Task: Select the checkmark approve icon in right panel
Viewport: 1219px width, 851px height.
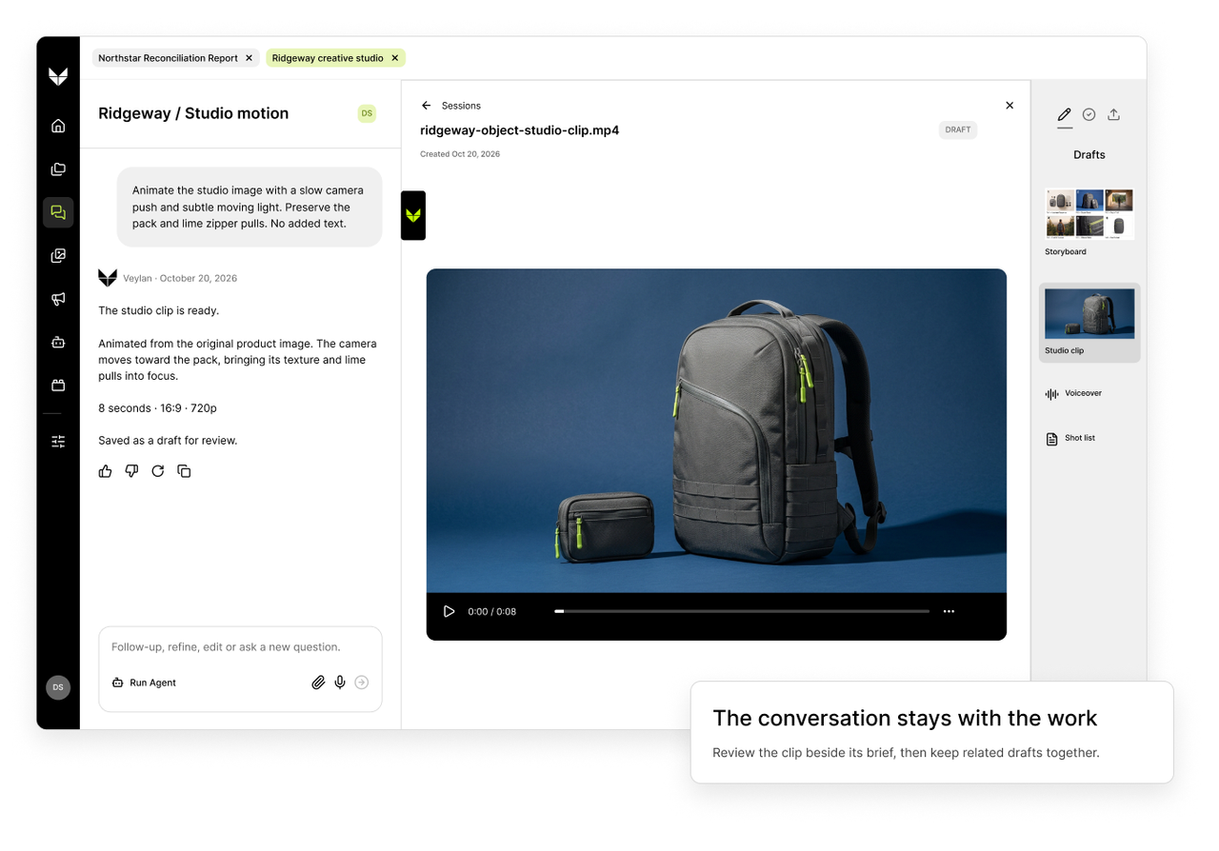Action: [x=1089, y=114]
